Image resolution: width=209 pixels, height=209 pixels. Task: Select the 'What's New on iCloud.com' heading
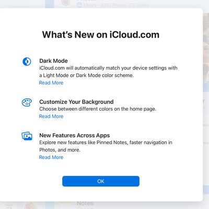tap(101, 34)
